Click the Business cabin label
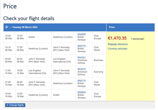 point(98,60)
